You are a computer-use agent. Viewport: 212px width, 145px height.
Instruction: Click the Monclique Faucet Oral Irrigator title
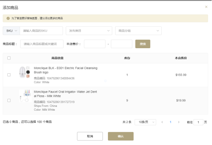tap(65, 94)
